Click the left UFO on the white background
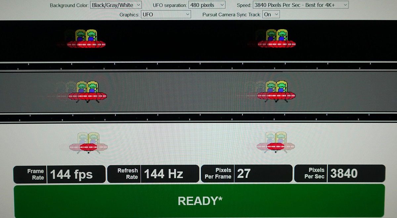 [88, 143]
